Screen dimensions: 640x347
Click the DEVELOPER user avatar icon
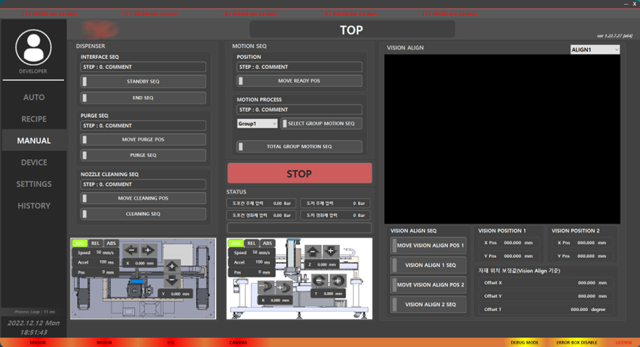(x=33, y=47)
